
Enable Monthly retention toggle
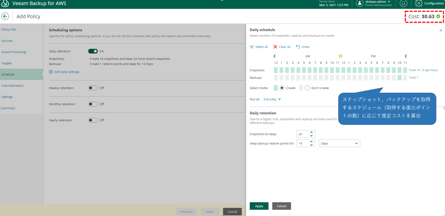click(93, 104)
